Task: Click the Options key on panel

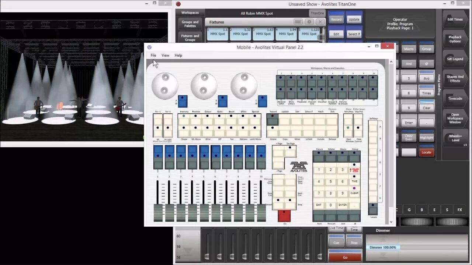Action: point(243,131)
